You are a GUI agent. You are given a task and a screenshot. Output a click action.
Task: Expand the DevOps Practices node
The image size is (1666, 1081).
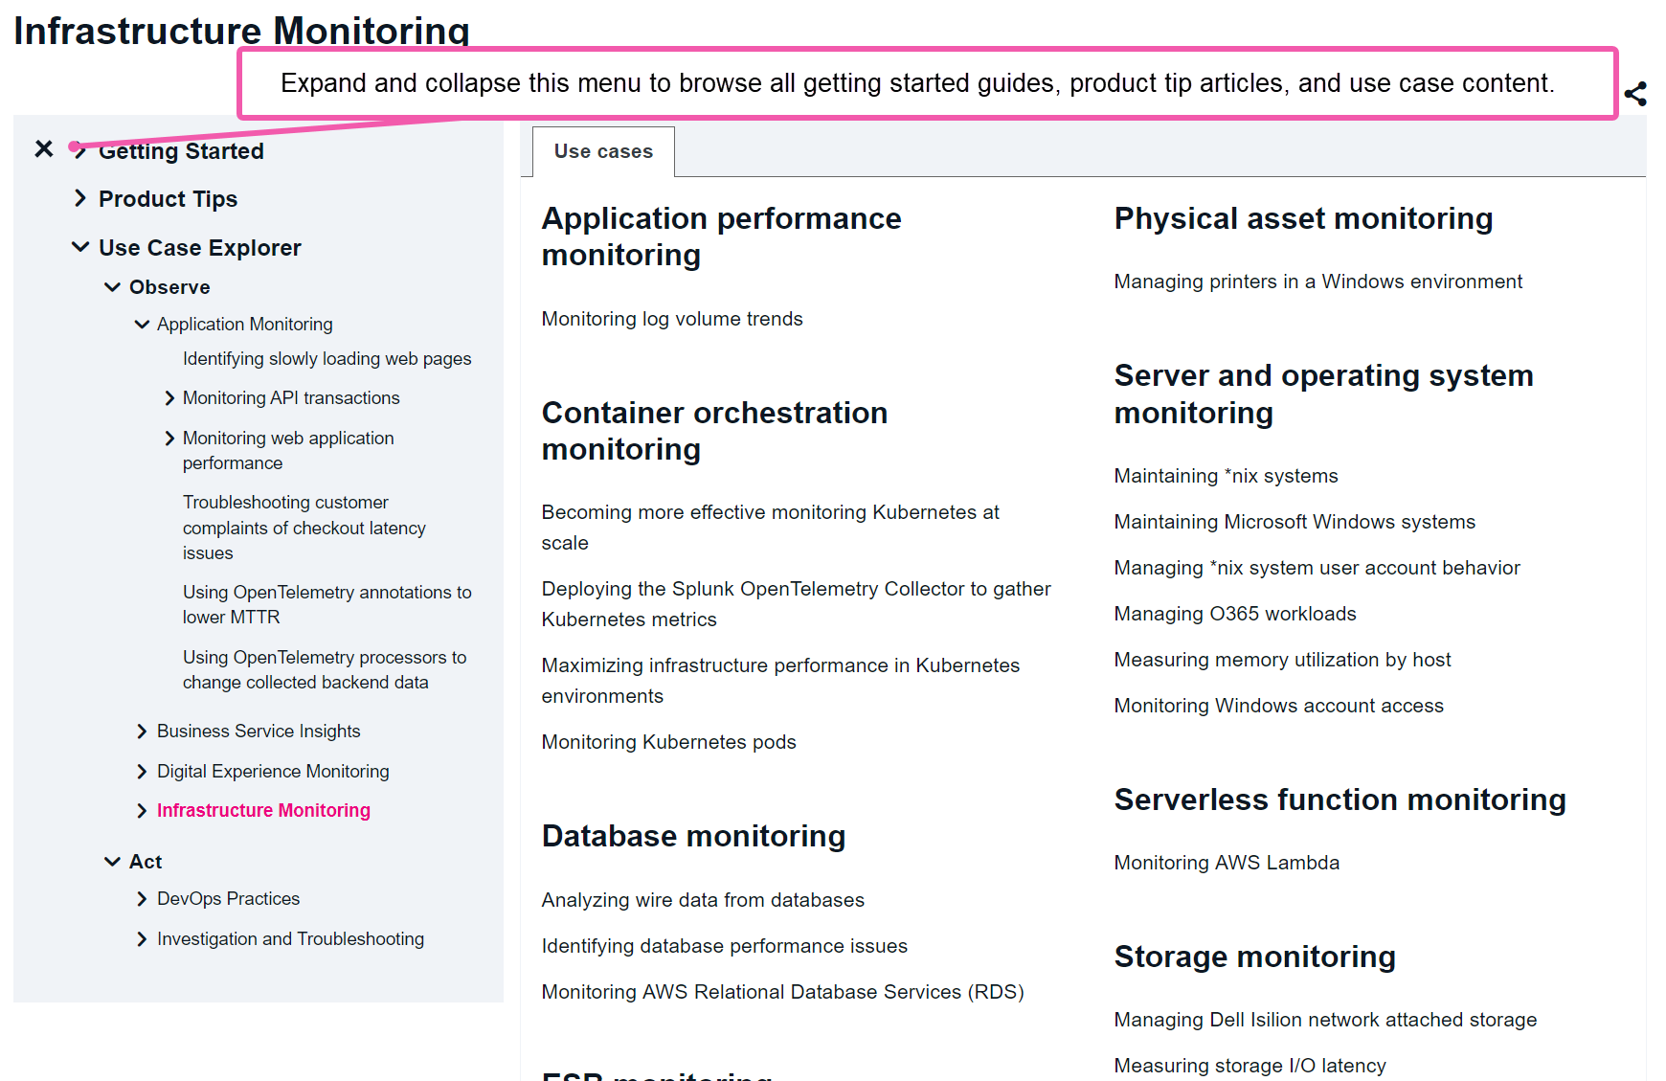click(x=142, y=899)
